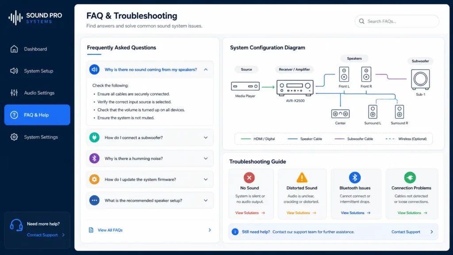Click the orange gear icon for firmware update

tap(94, 179)
